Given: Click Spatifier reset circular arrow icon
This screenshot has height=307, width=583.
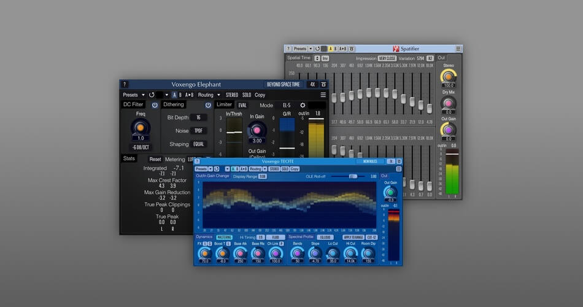Looking at the screenshot, I should 317,49.
